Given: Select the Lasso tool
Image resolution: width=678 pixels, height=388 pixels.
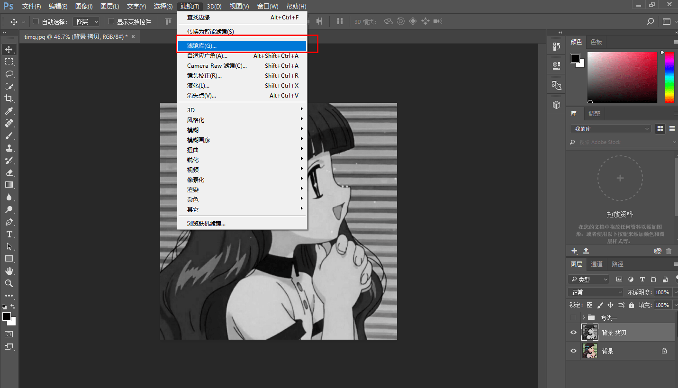Looking at the screenshot, I should [9, 74].
